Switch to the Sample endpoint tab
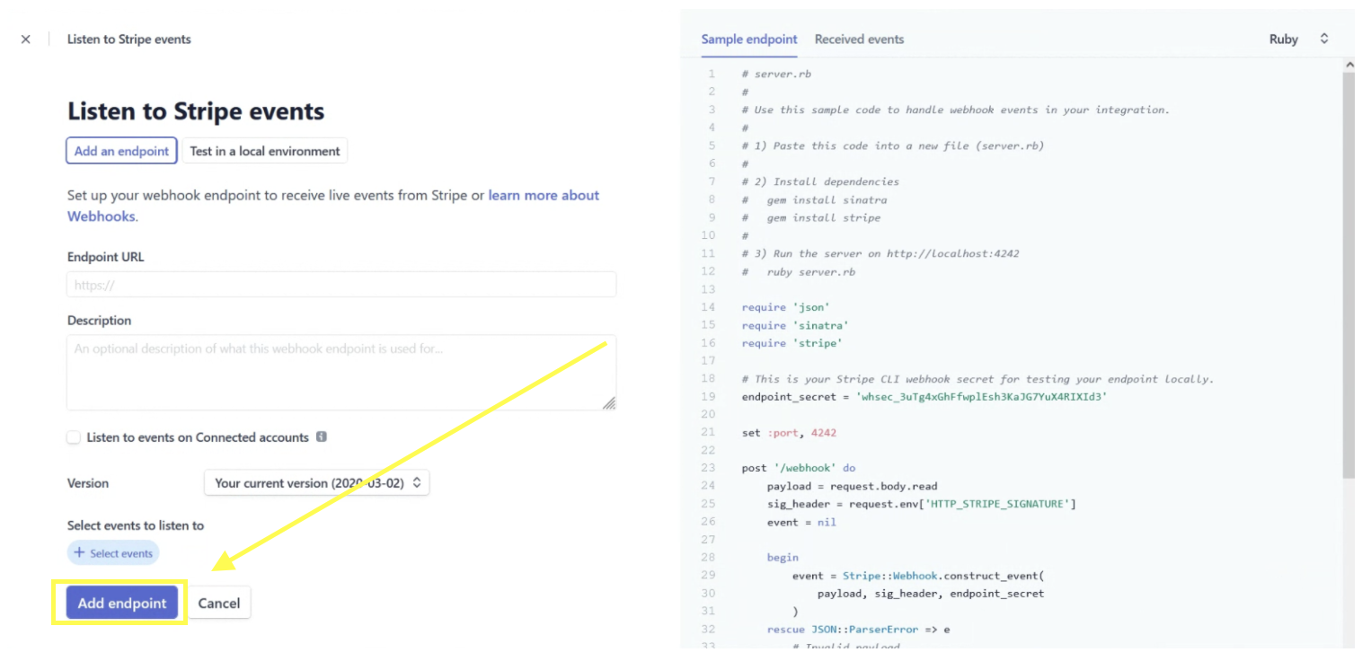Viewport: 1371px width, 670px height. (749, 40)
